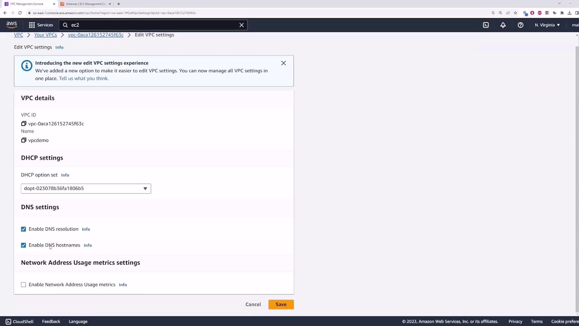This screenshot has height=326, width=579.
Task: Copy the VPC ID to clipboard
Action: (24, 123)
